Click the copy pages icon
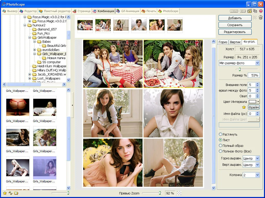Image resolution: width=265 pixels, height=198 pixels. [x=255, y=11]
